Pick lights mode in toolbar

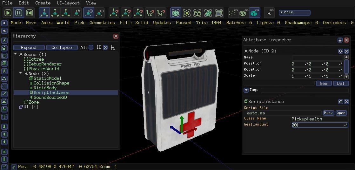coord(187,13)
